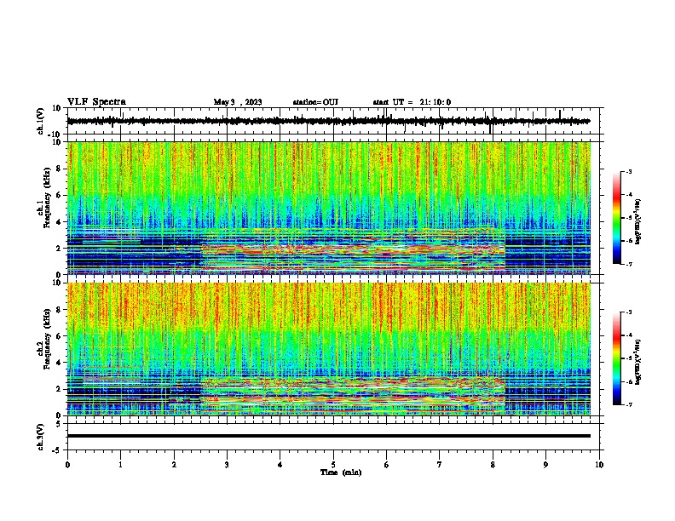The width and height of the screenshot is (675, 521).
Task: Click the ch.1 spectrogram color scale bar
Action: pyautogui.click(x=617, y=218)
